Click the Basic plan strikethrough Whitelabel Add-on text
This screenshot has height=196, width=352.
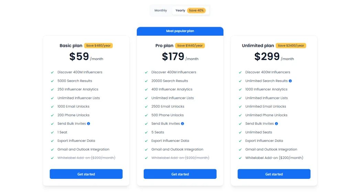pos(86,158)
